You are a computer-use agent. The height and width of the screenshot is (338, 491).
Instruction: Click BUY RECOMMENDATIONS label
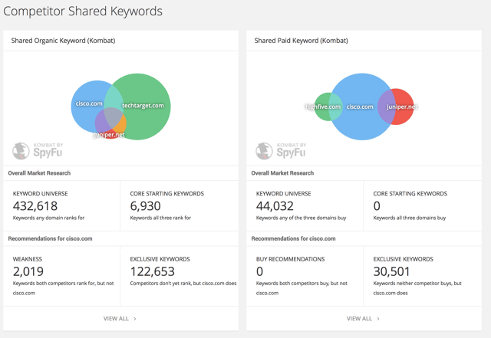pyautogui.click(x=290, y=259)
